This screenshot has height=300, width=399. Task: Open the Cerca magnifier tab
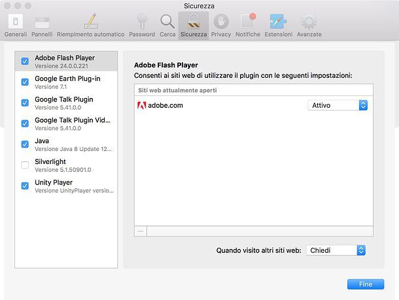pos(167,25)
